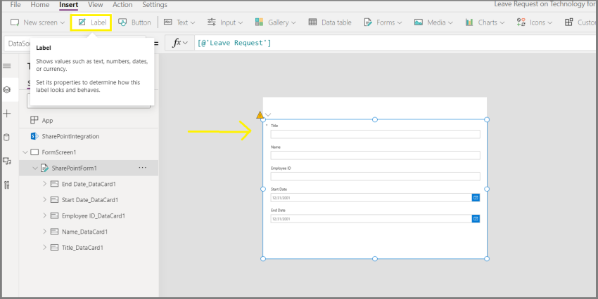The height and width of the screenshot is (299, 598).
Task: Open the View tab
Action: click(96, 5)
